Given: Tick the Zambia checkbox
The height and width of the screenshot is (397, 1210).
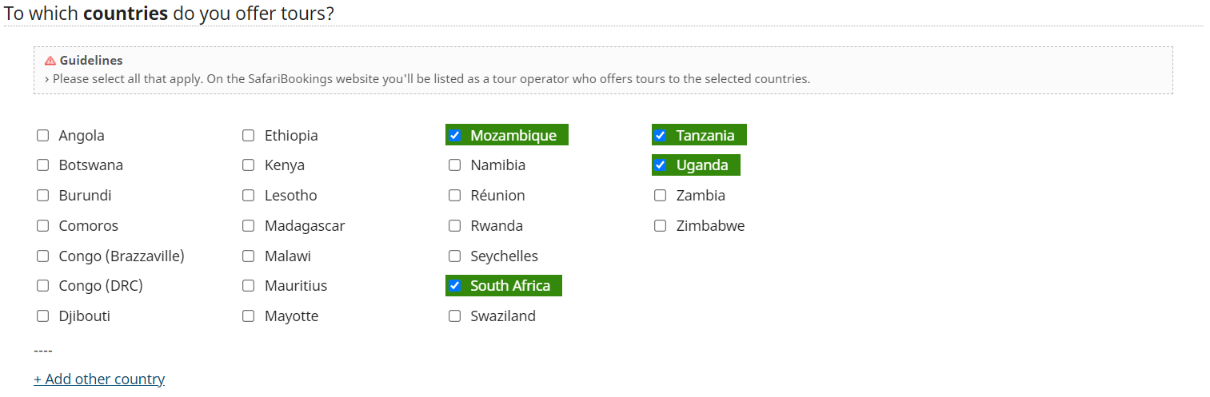Looking at the screenshot, I should click(661, 196).
